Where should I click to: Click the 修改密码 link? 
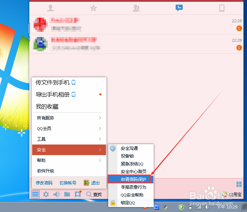[x=44, y=183]
